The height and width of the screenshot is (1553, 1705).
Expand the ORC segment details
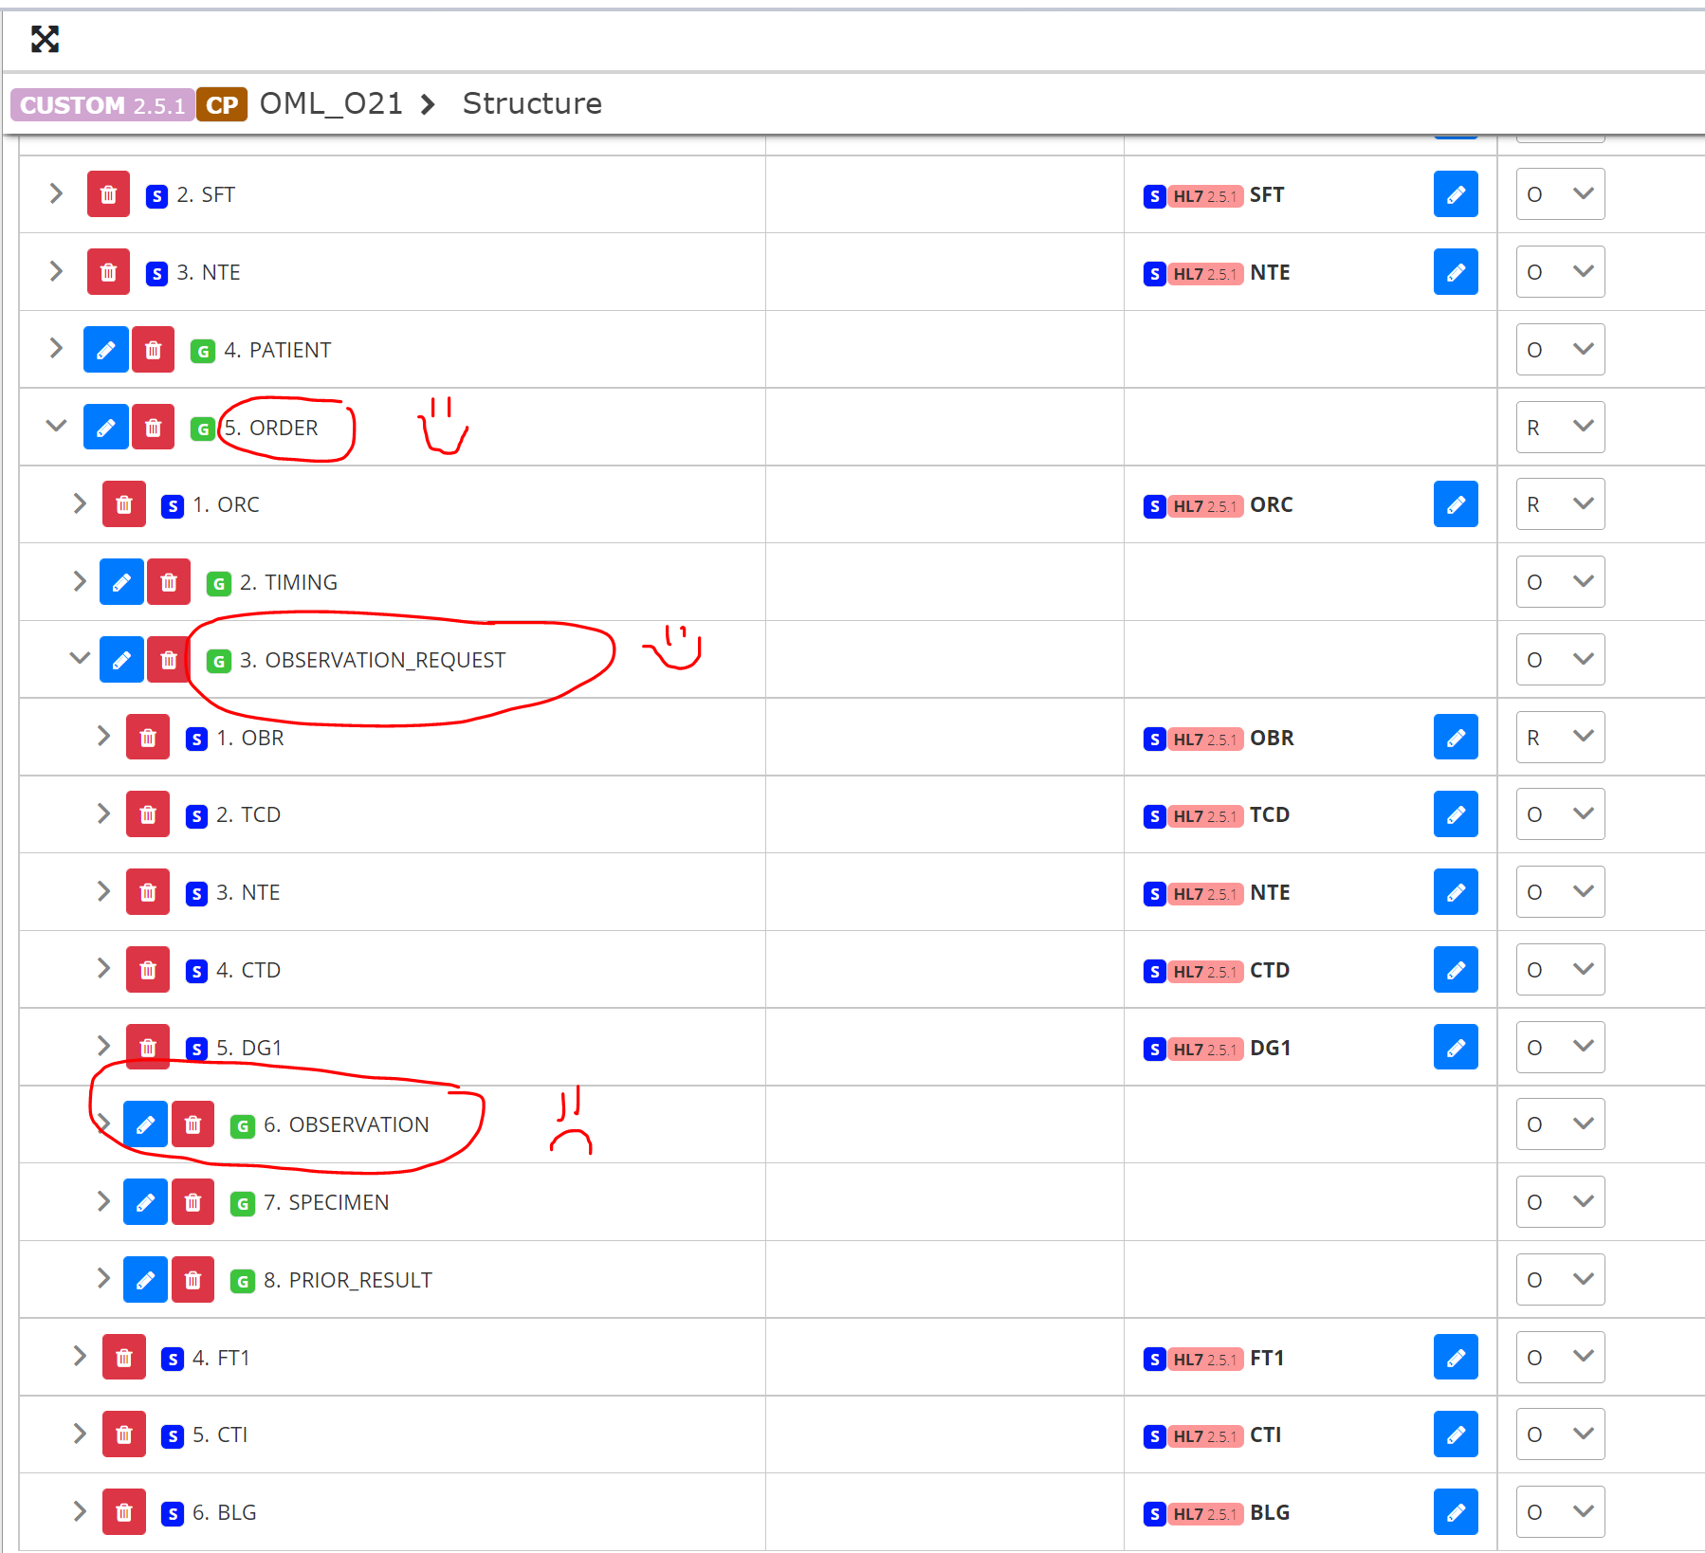[80, 503]
